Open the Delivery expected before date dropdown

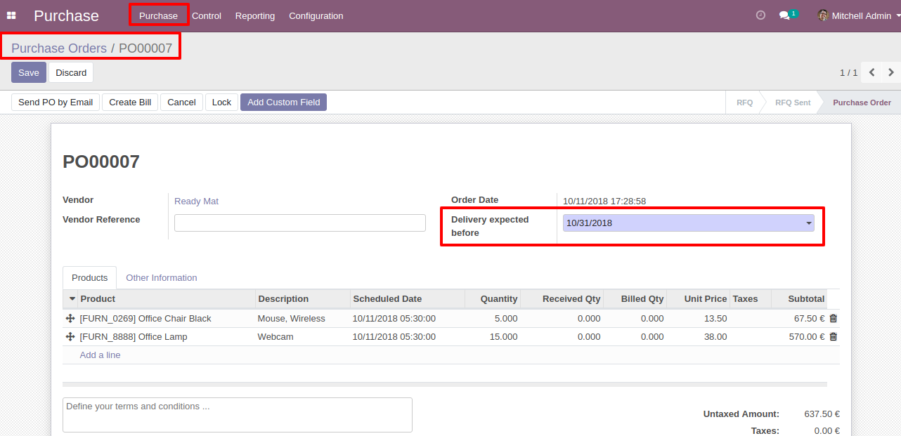coord(809,223)
